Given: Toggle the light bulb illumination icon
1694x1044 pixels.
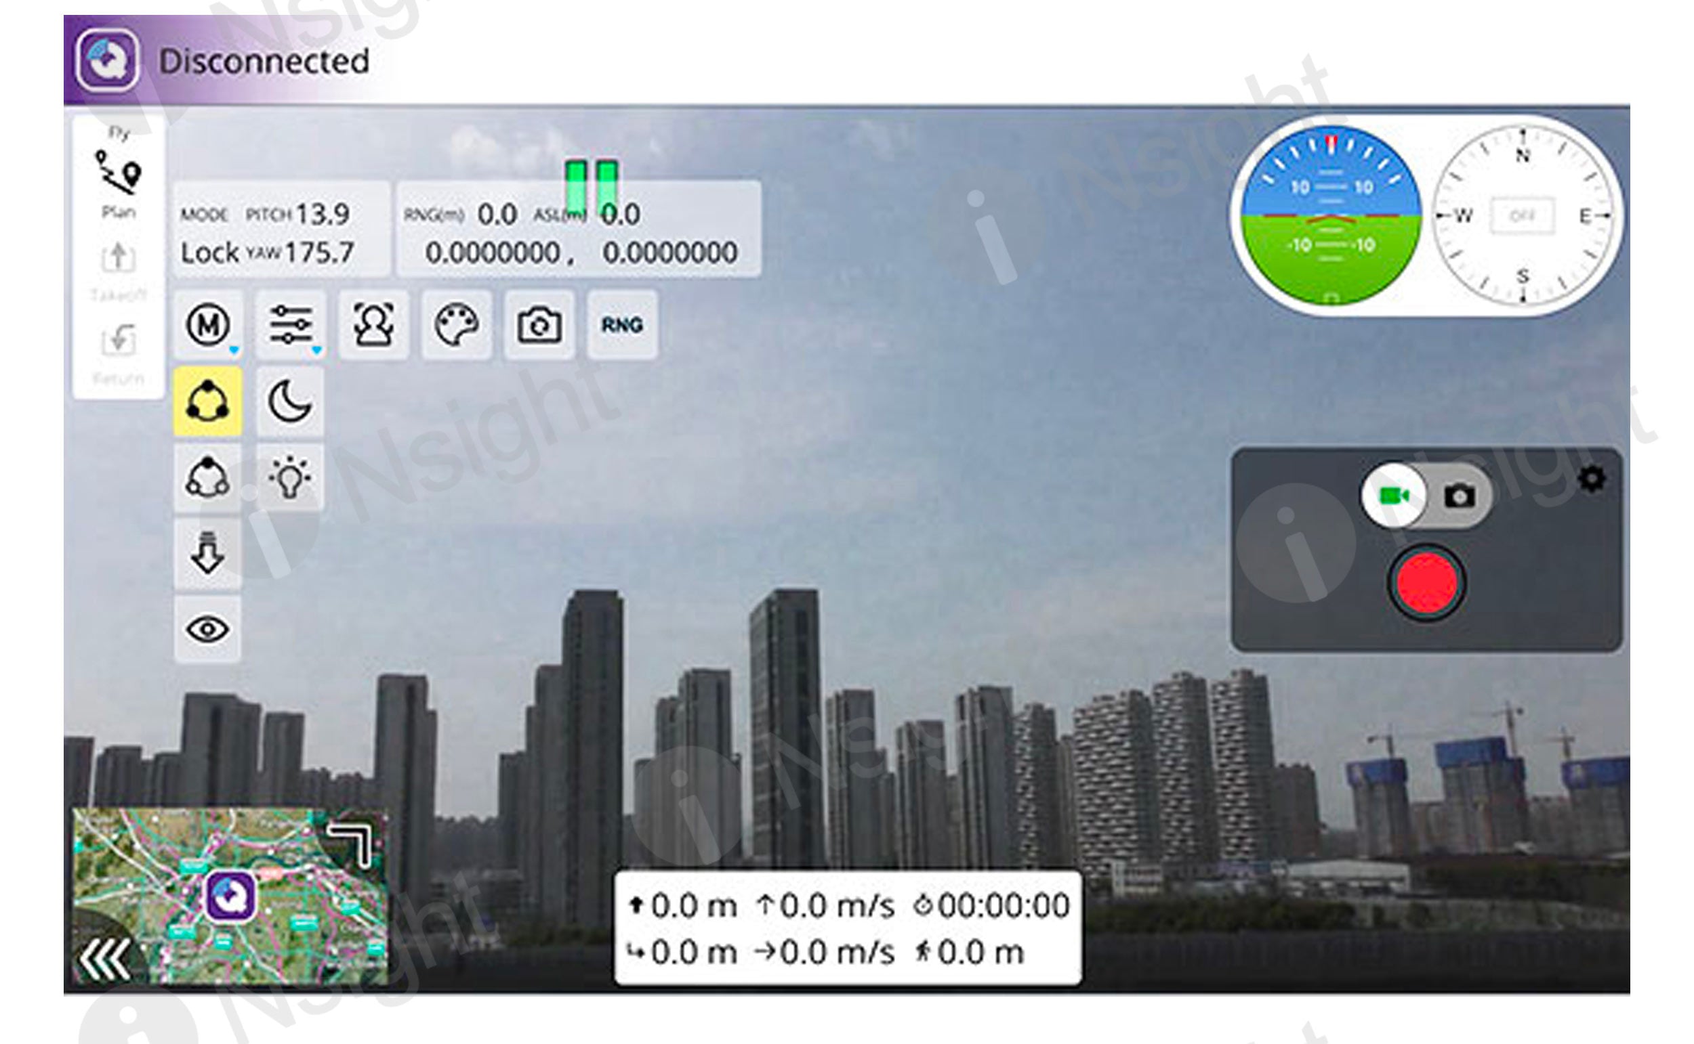Looking at the screenshot, I should [289, 478].
